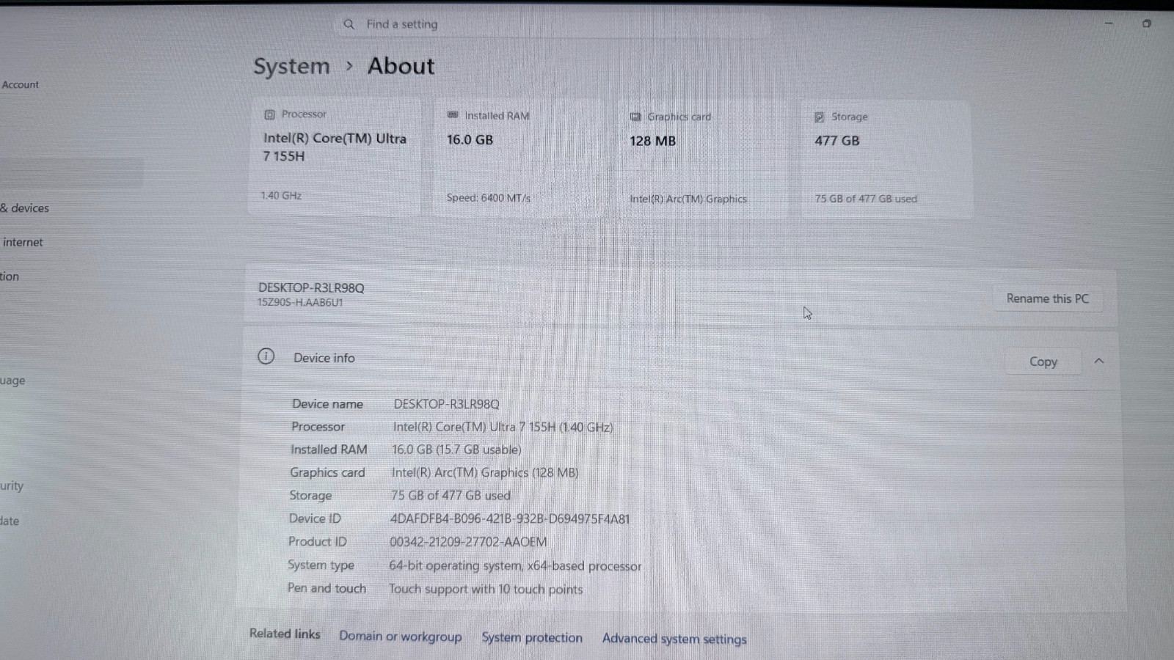
Task: Open Domain or workgroup link
Action: [x=400, y=636]
